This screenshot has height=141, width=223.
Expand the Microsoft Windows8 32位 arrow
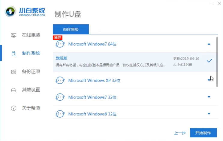coord(209,114)
